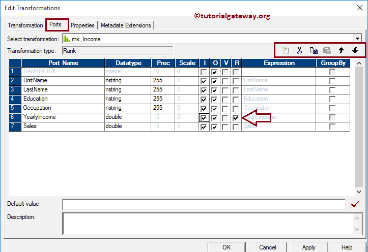This screenshot has width=368, height=252.
Task: Cut the selected port with scissors icon
Action: coord(299,50)
